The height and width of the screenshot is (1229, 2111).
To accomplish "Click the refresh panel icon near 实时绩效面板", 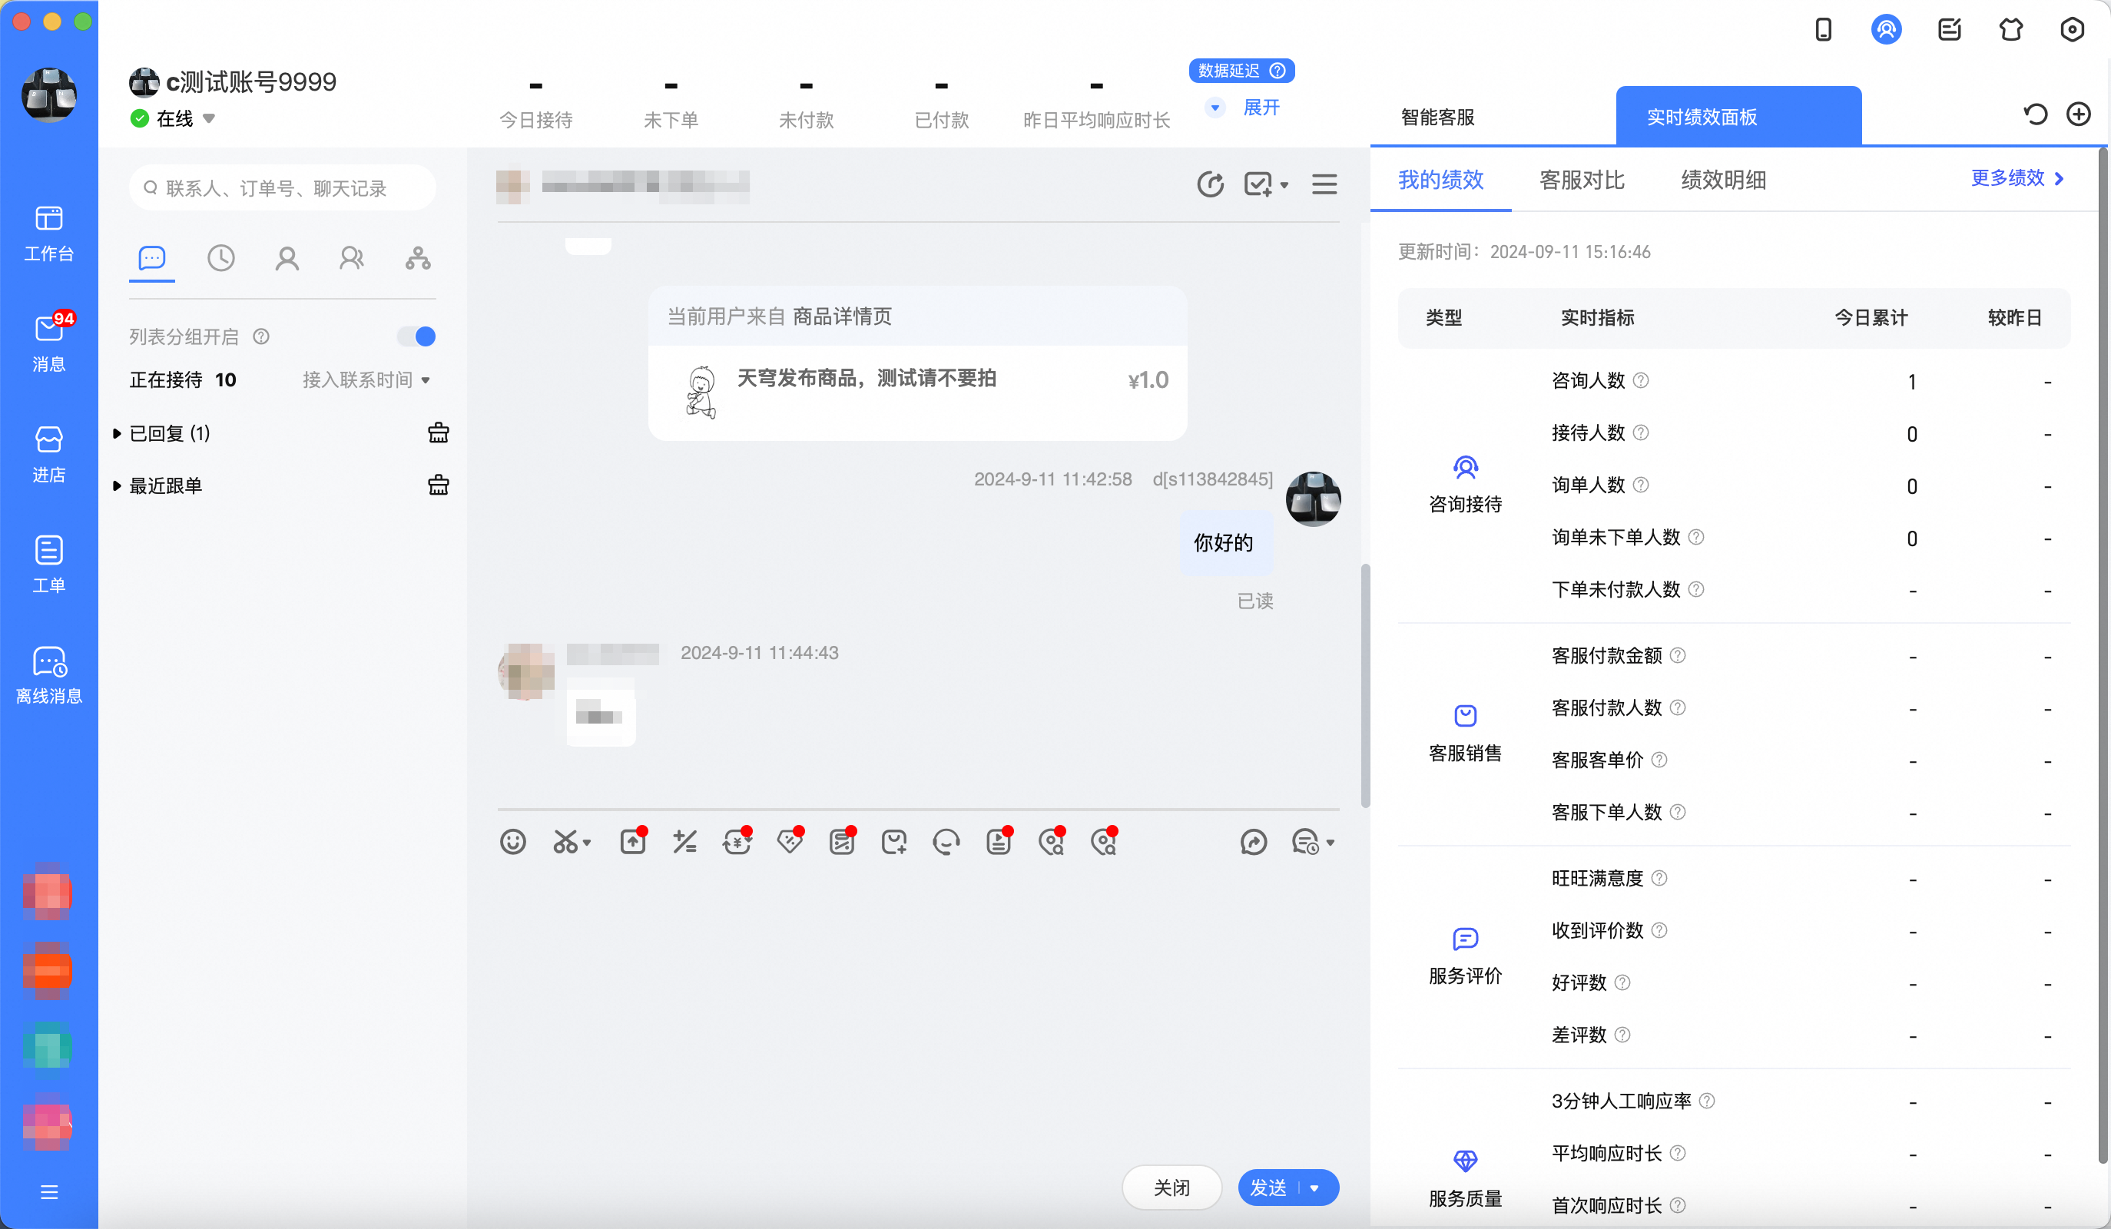I will tap(2036, 114).
